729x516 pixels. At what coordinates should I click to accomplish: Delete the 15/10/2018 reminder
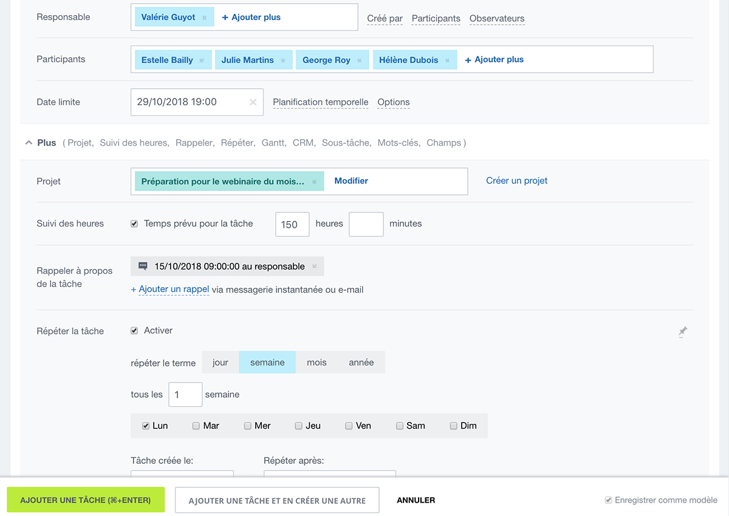314,266
